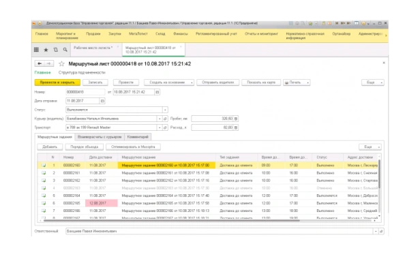420x276 pixels.
Task: Open calendar picker for Дата отправки
Action: 103,100
